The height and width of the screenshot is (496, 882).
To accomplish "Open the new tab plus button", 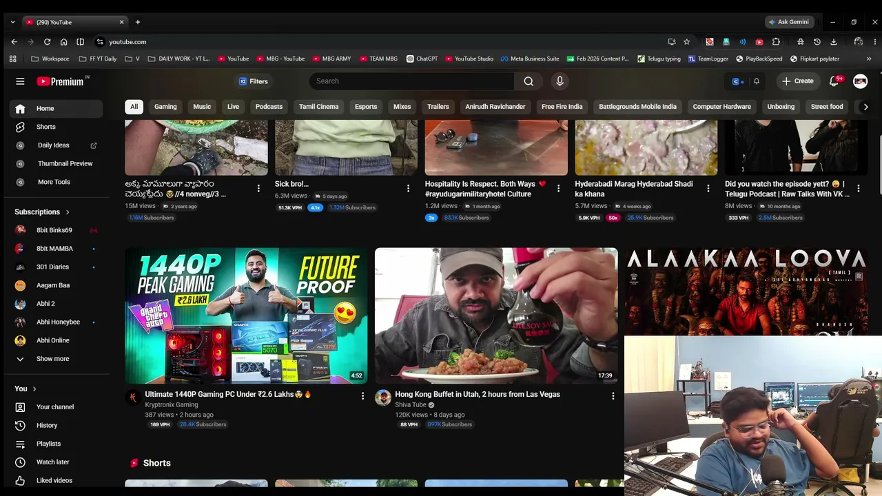I will tap(137, 22).
